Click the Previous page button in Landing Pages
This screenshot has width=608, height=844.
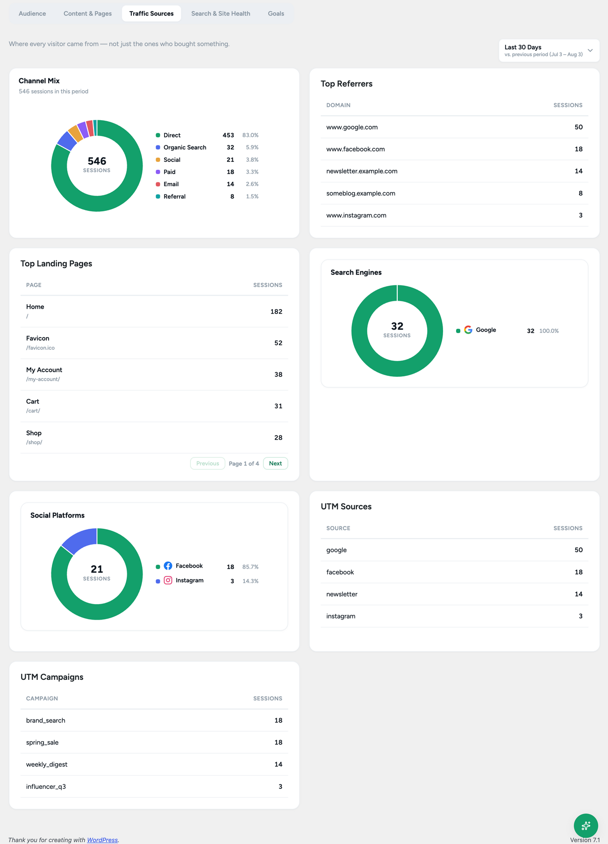click(x=207, y=463)
